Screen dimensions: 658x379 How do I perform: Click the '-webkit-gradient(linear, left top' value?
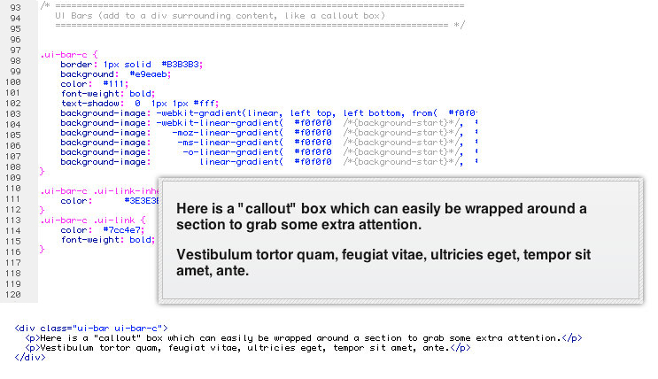pos(245,113)
